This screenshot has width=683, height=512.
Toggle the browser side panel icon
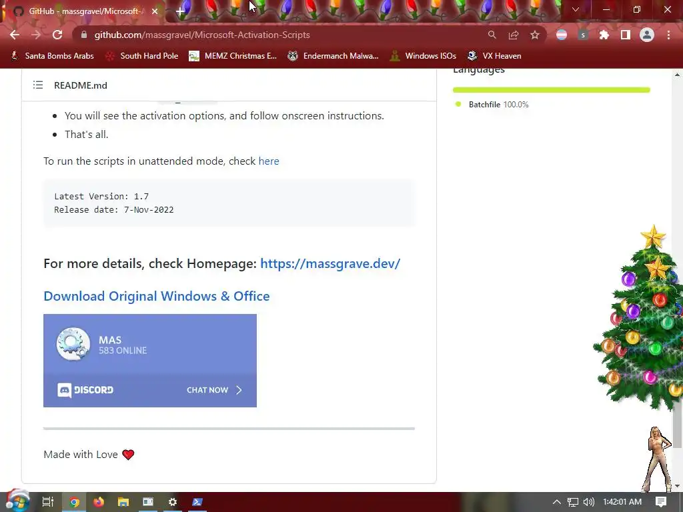626,35
